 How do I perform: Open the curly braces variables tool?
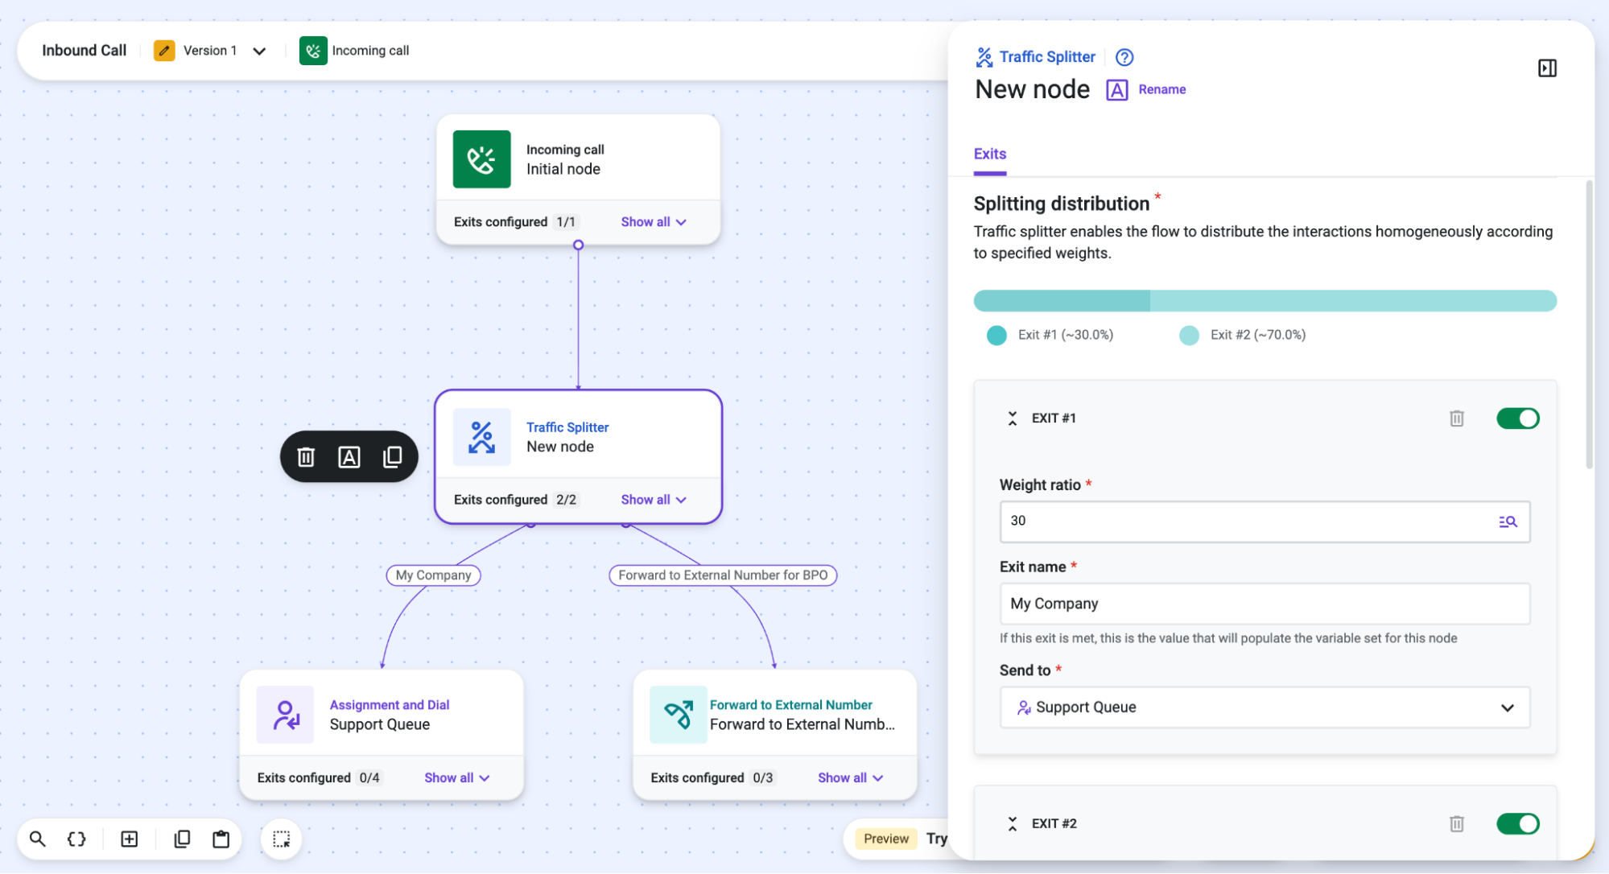click(x=76, y=839)
